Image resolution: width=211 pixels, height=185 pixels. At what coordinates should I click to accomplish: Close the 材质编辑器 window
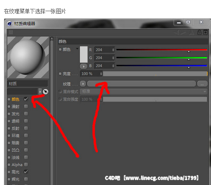[x=201, y=22]
